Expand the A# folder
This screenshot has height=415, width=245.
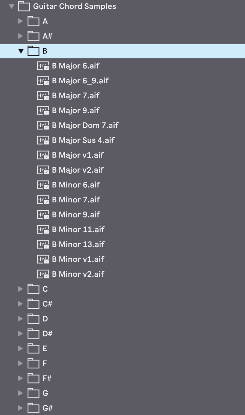point(21,36)
